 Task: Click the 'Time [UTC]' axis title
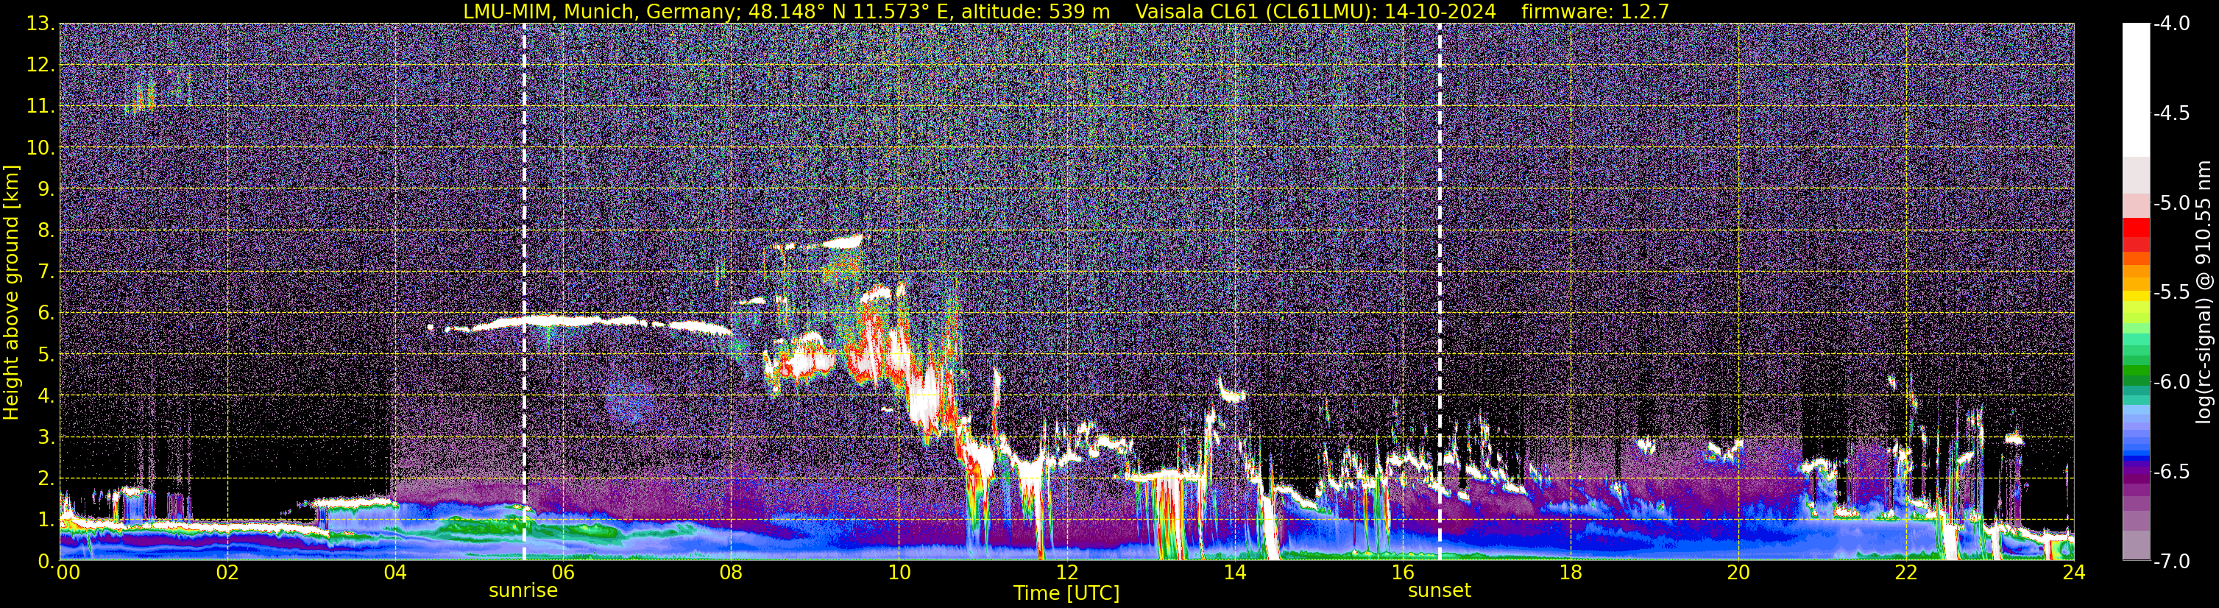(x=1066, y=593)
